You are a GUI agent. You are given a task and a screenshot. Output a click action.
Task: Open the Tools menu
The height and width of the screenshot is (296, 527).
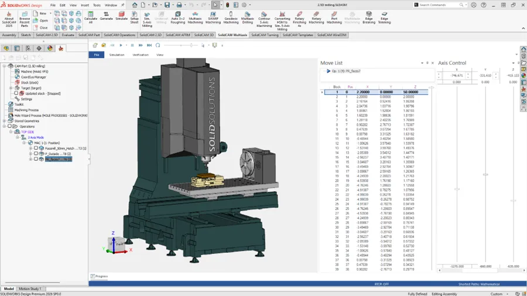97,5
